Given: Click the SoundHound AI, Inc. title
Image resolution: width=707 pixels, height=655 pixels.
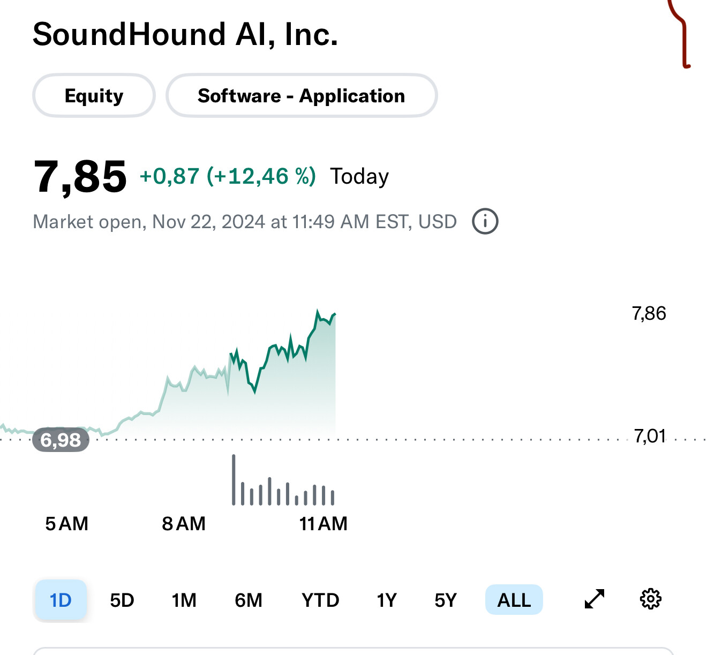Looking at the screenshot, I should (185, 34).
